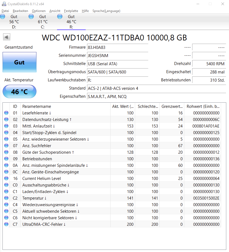This screenshot has width=229, height=252.
Task: Click raw value 00000000006C
Action: point(206,120)
